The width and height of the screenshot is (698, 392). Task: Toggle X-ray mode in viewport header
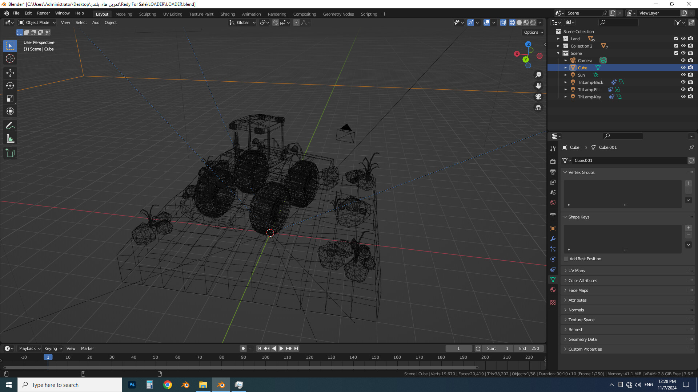tap(503, 23)
